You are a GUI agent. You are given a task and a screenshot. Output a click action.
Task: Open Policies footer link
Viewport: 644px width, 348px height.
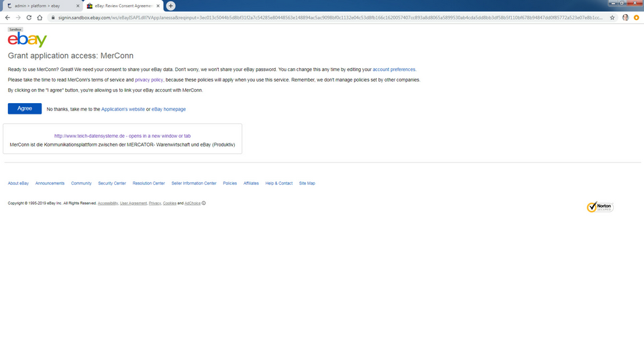pos(230,183)
